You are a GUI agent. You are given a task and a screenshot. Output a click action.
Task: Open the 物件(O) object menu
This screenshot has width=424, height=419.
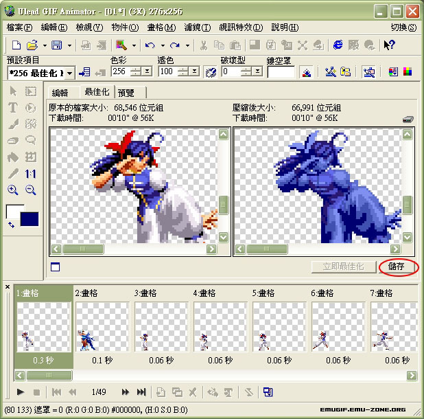(125, 27)
